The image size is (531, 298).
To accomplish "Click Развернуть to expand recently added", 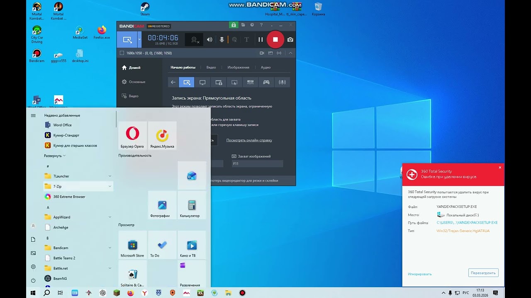I will (x=55, y=156).
